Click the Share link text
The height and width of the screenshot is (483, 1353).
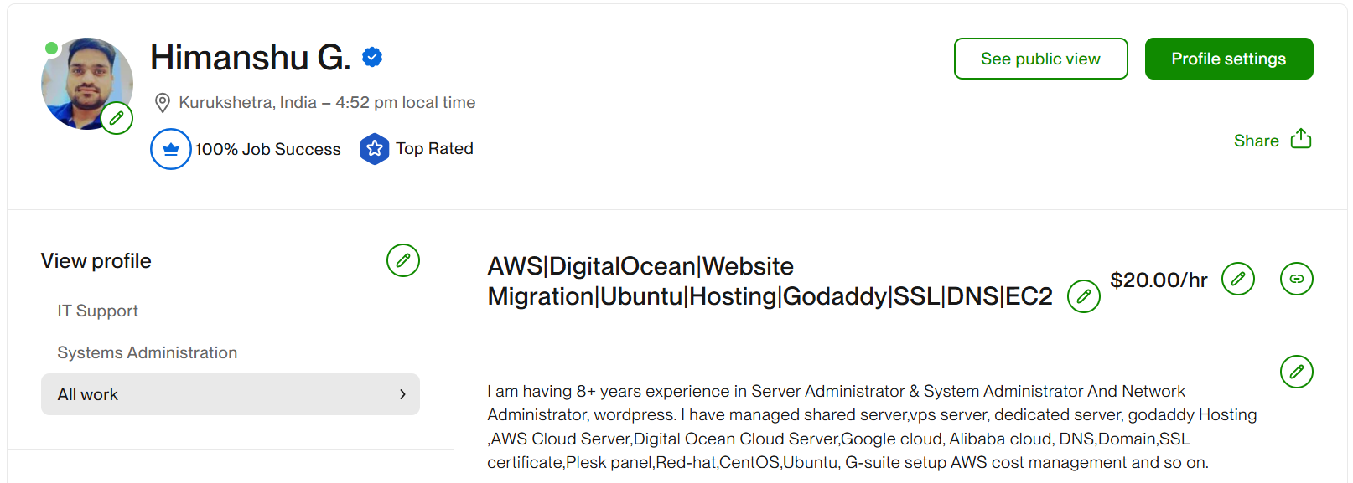[1256, 141]
